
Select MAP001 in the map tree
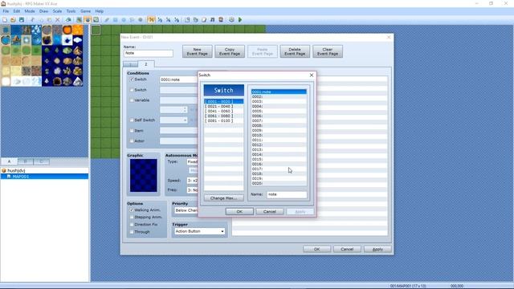21,177
